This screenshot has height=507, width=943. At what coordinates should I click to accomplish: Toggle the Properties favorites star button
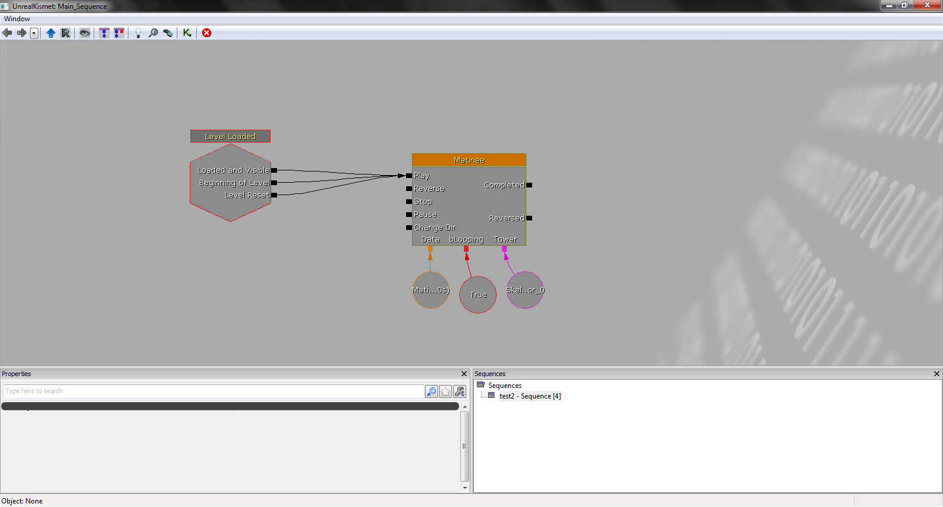[446, 391]
